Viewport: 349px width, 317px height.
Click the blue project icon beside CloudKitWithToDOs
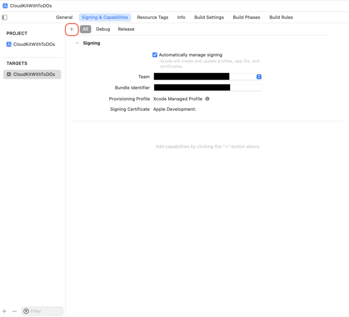[9, 44]
